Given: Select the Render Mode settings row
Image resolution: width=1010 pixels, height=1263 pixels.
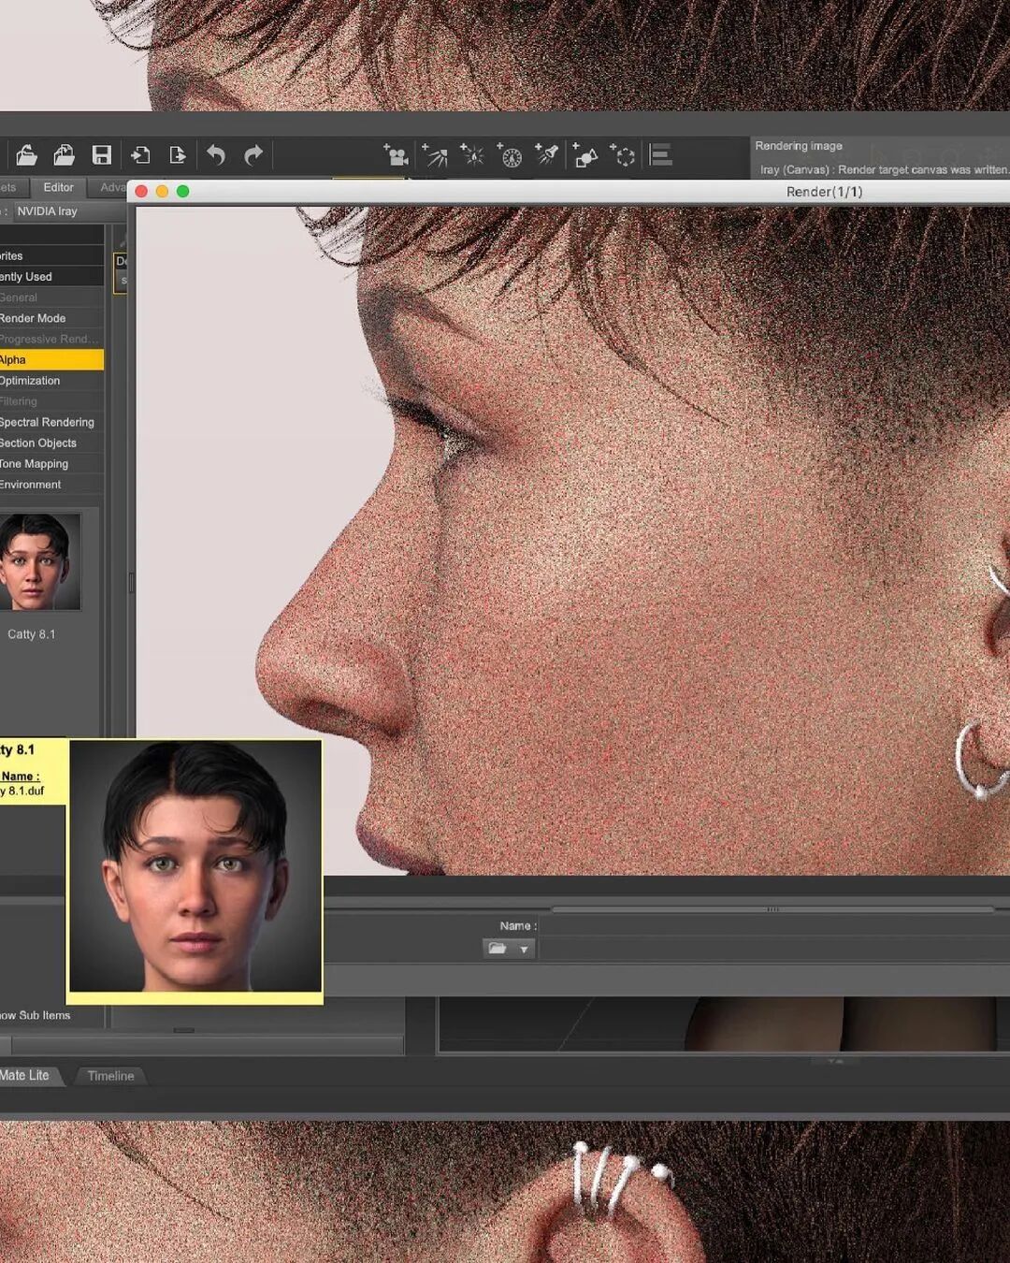Looking at the screenshot, I should [x=51, y=318].
